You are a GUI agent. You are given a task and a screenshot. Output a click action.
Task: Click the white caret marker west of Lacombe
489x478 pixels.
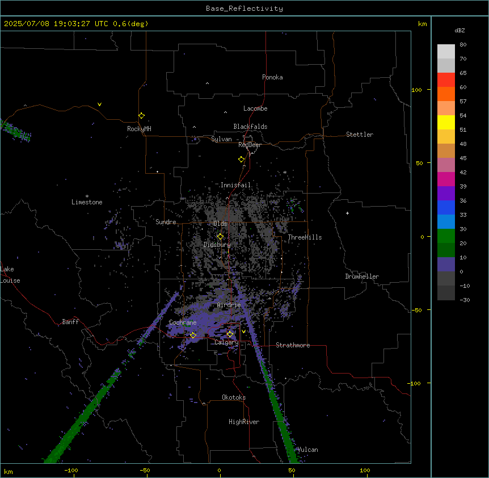pyautogui.click(x=225, y=112)
